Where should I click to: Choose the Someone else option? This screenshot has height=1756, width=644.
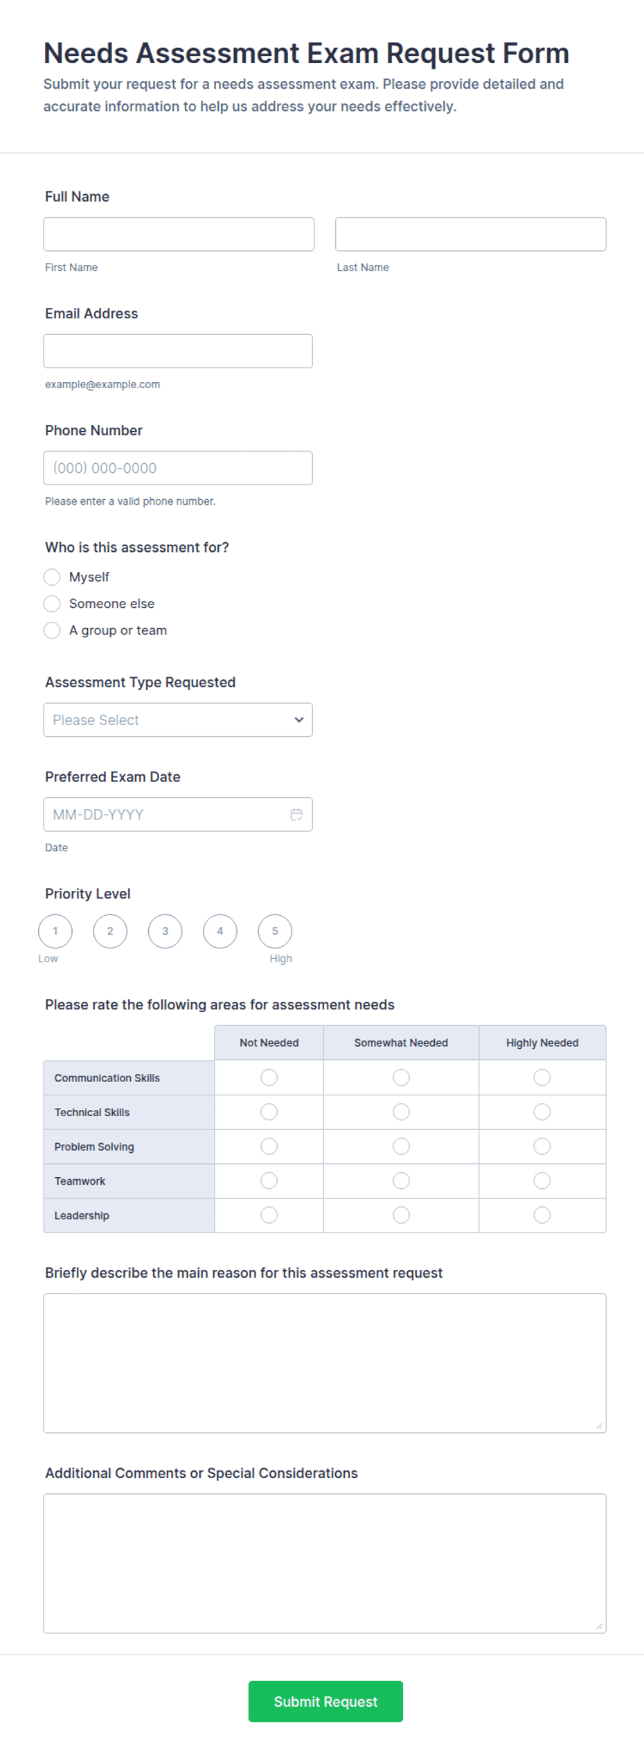click(52, 604)
